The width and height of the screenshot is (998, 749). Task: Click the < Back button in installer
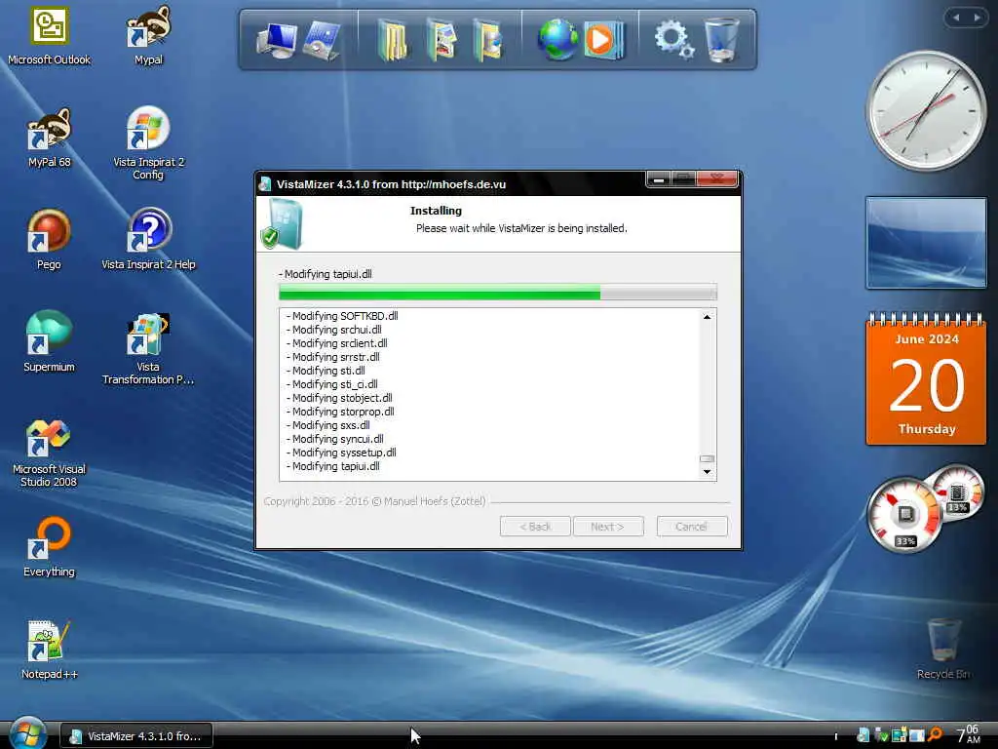pyautogui.click(x=535, y=527)
